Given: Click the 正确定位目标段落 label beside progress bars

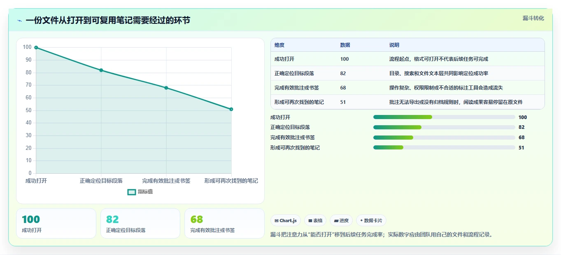Looking at the screenshot, I should [x=290, y=127].
